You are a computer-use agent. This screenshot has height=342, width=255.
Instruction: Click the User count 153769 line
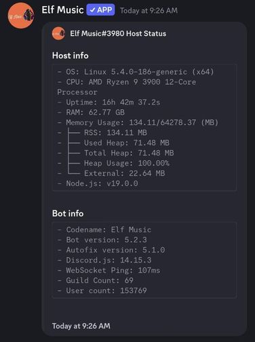click(102, 290)
